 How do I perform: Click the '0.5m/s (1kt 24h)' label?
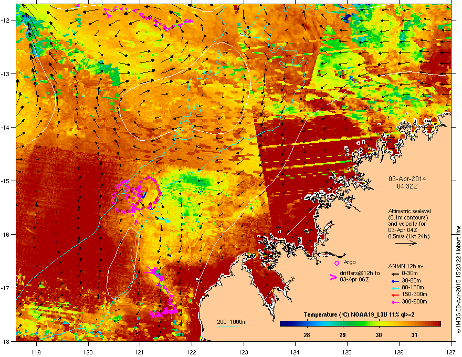408,236
